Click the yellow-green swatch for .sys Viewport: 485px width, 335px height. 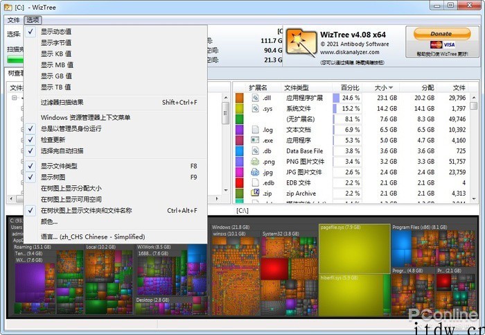point(240,109)
